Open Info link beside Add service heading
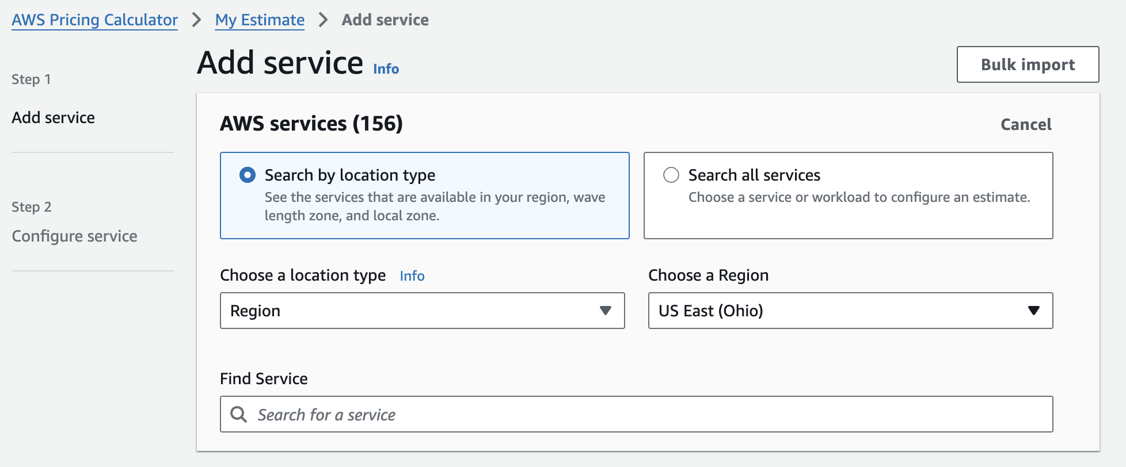1126x467 pixels. click(x=386, y=69)
